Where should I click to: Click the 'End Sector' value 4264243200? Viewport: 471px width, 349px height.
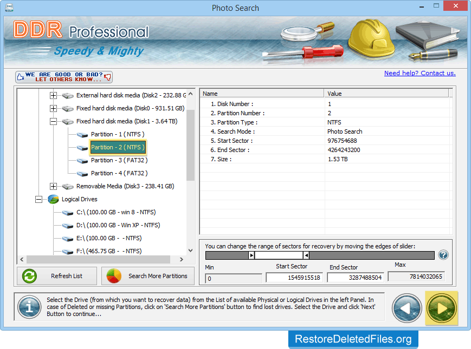click(344, 150)
